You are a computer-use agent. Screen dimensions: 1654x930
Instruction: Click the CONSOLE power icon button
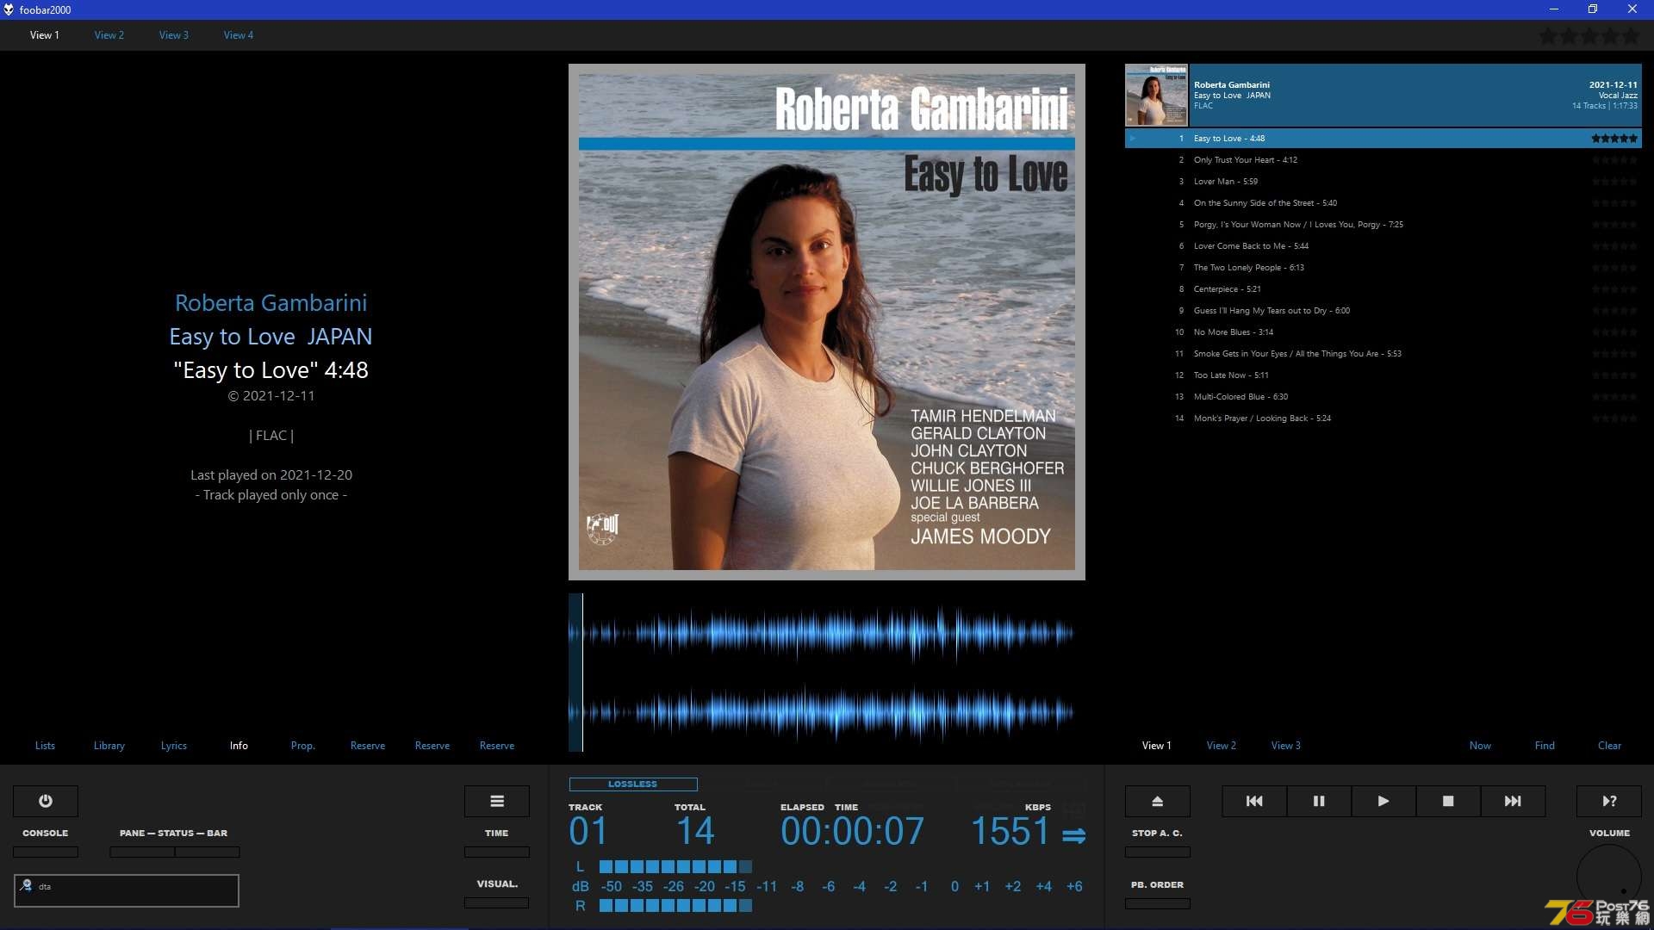(x=45, y=801)
